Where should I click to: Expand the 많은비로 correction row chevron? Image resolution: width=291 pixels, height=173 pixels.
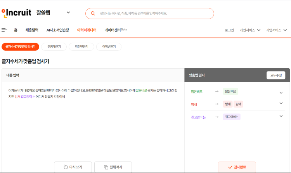click(281, 93)
